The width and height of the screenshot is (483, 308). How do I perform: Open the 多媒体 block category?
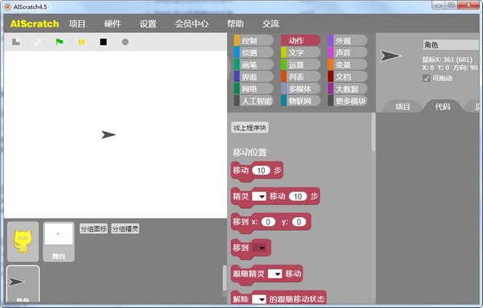[300, 89]
